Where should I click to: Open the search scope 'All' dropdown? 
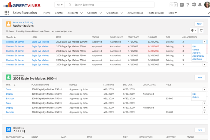60,5
